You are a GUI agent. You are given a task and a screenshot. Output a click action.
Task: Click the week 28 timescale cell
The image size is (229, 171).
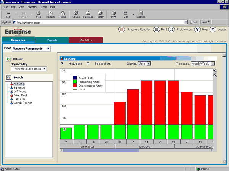(x=174, y=142)
